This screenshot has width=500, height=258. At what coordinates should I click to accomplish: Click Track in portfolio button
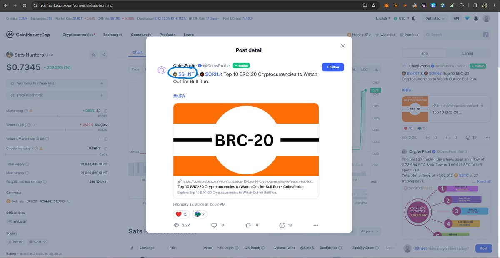57,95
